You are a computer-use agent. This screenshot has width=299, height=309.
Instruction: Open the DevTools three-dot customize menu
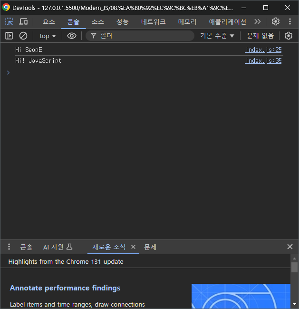point(290,21)
